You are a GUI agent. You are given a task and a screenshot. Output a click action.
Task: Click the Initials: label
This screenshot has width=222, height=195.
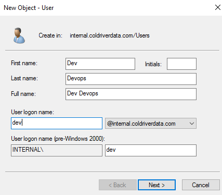(153, 64)
